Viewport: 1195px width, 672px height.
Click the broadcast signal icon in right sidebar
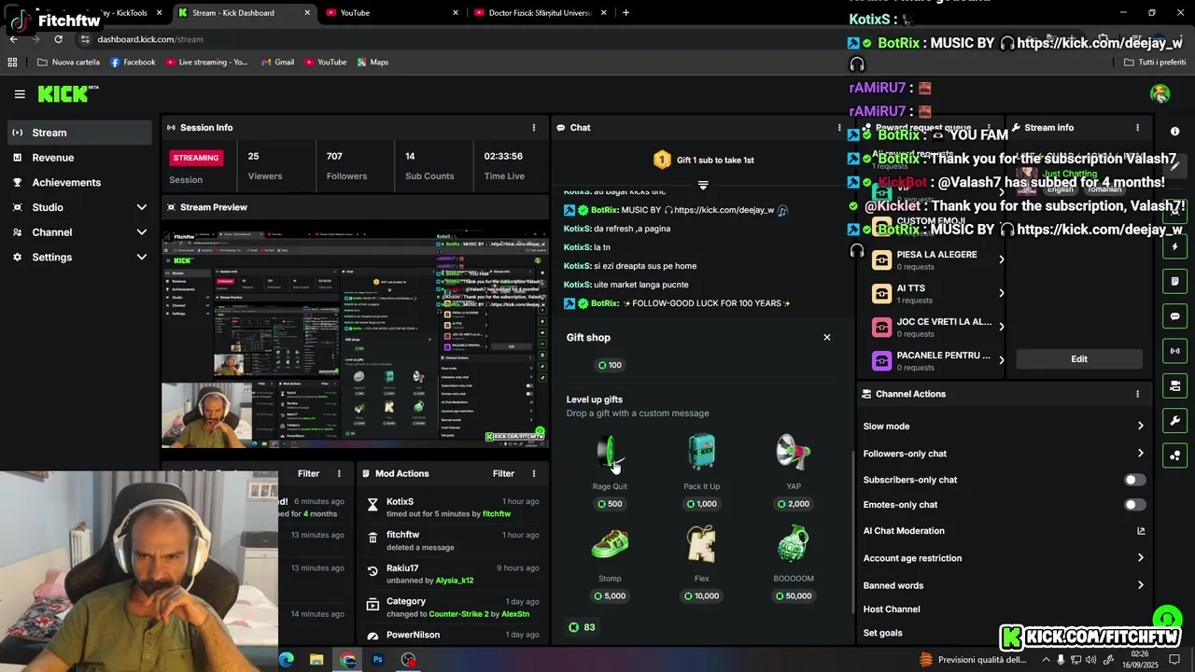pos(1175,351)
